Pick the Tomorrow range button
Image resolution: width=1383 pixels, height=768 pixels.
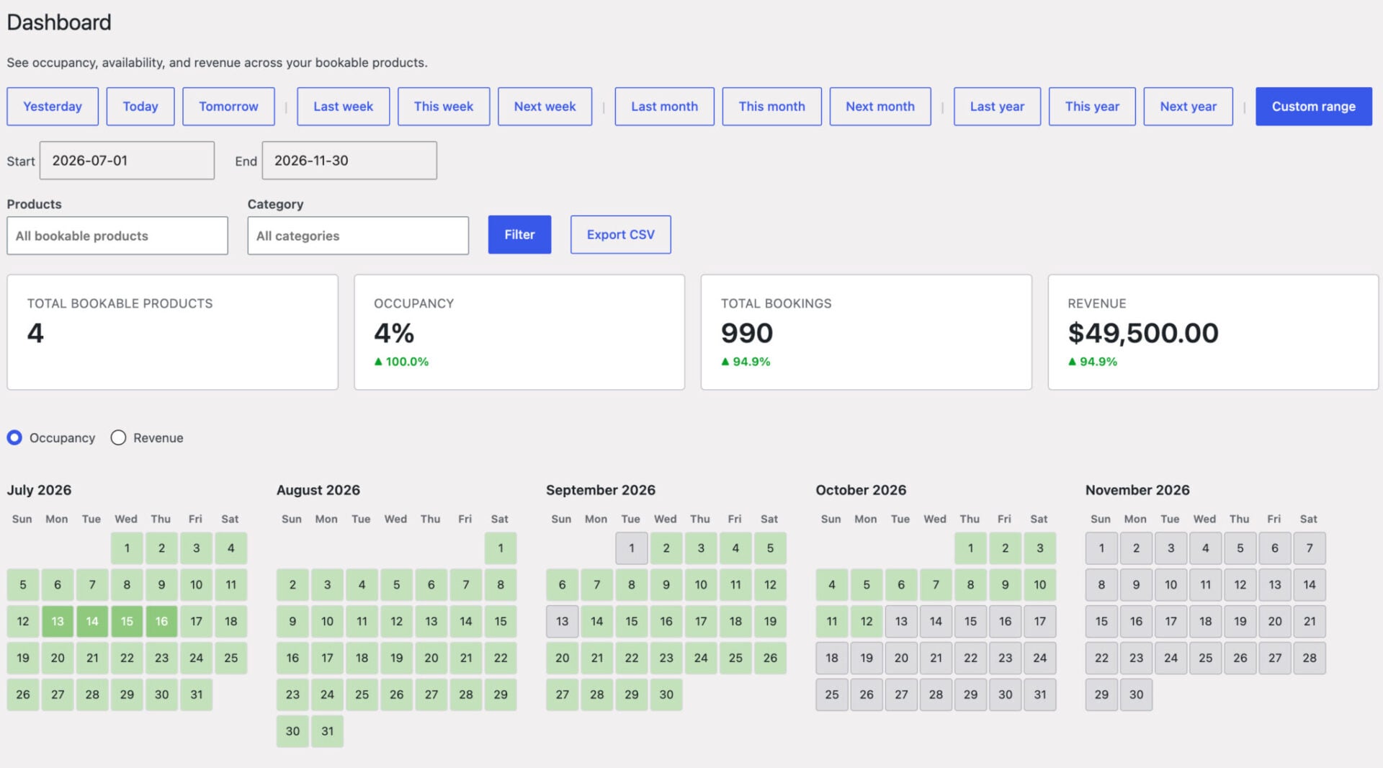(x=228, y=107)
